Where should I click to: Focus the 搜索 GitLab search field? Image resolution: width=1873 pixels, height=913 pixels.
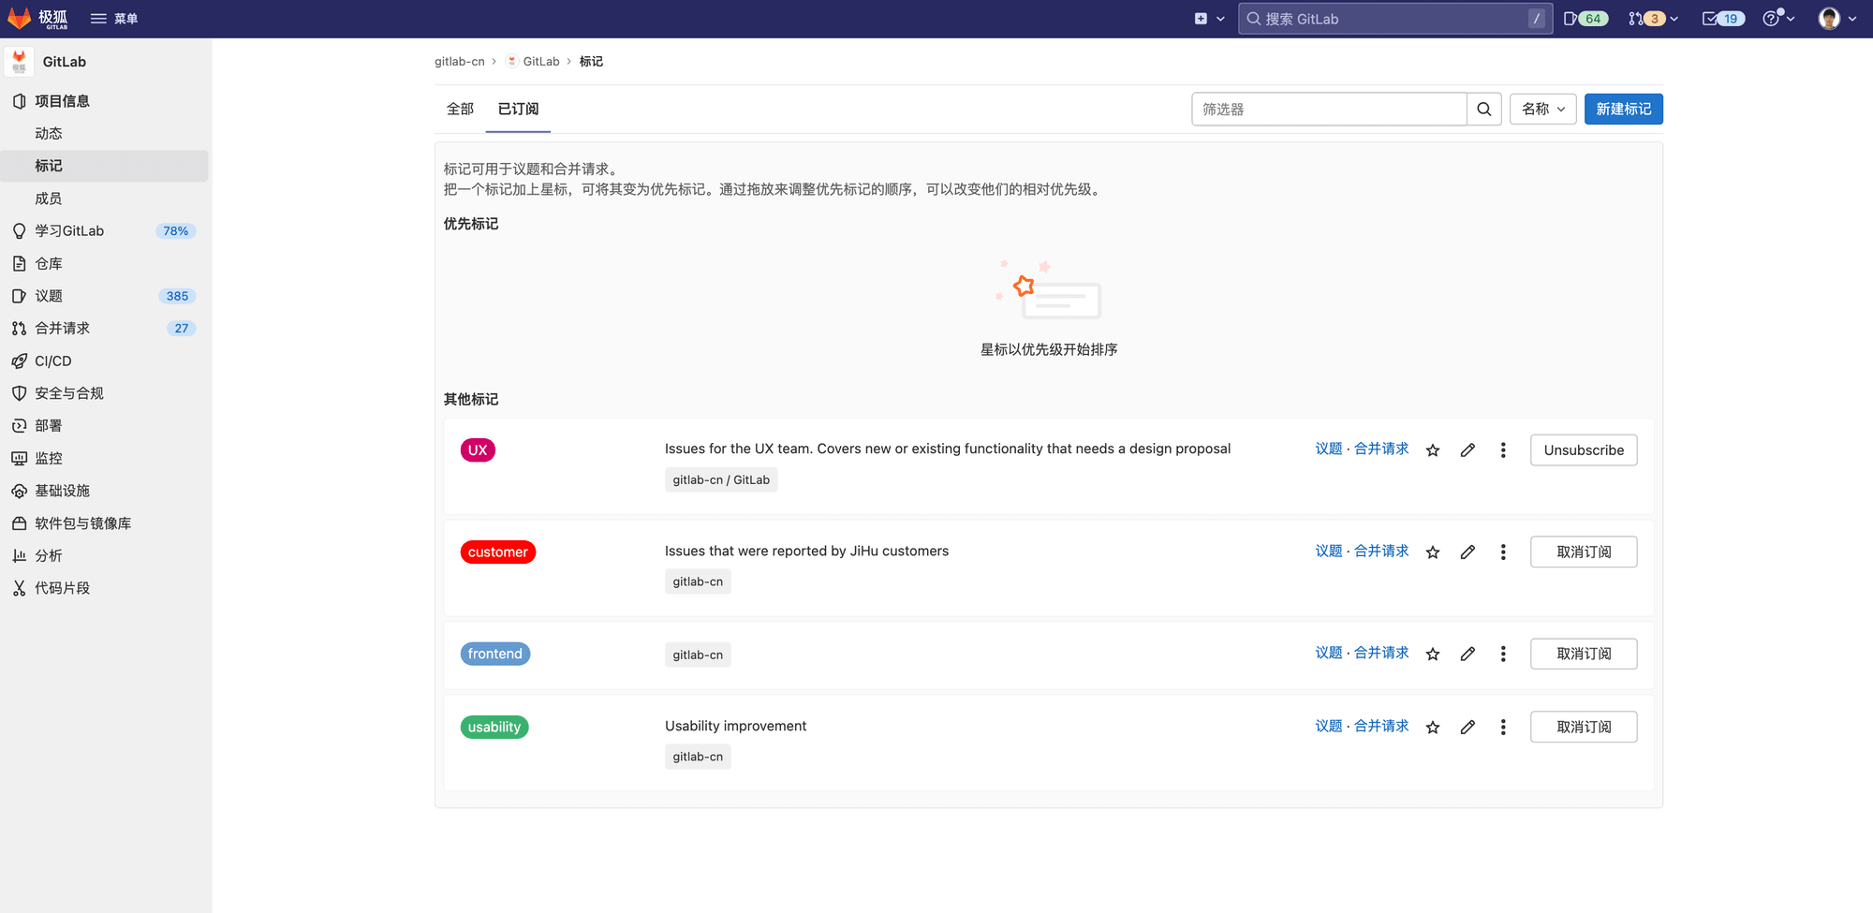tap(1394, 19)
